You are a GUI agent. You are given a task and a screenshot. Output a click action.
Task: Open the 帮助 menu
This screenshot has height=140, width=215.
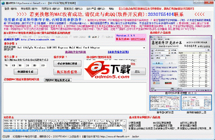tap(111, 9)
